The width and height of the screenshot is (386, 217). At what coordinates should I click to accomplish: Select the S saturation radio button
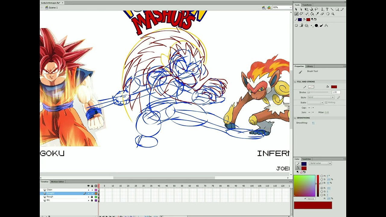pyautogui.click(x=322, y=179)
